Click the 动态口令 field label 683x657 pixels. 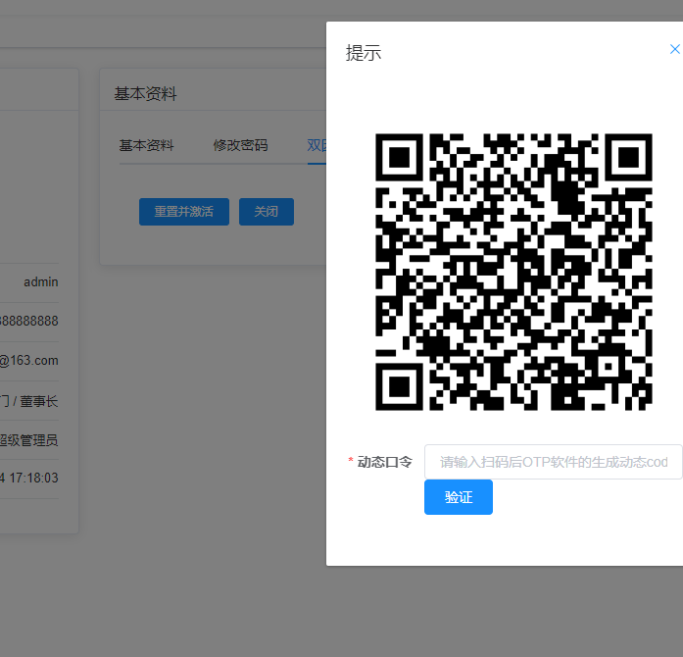click(x=385, y=462)
